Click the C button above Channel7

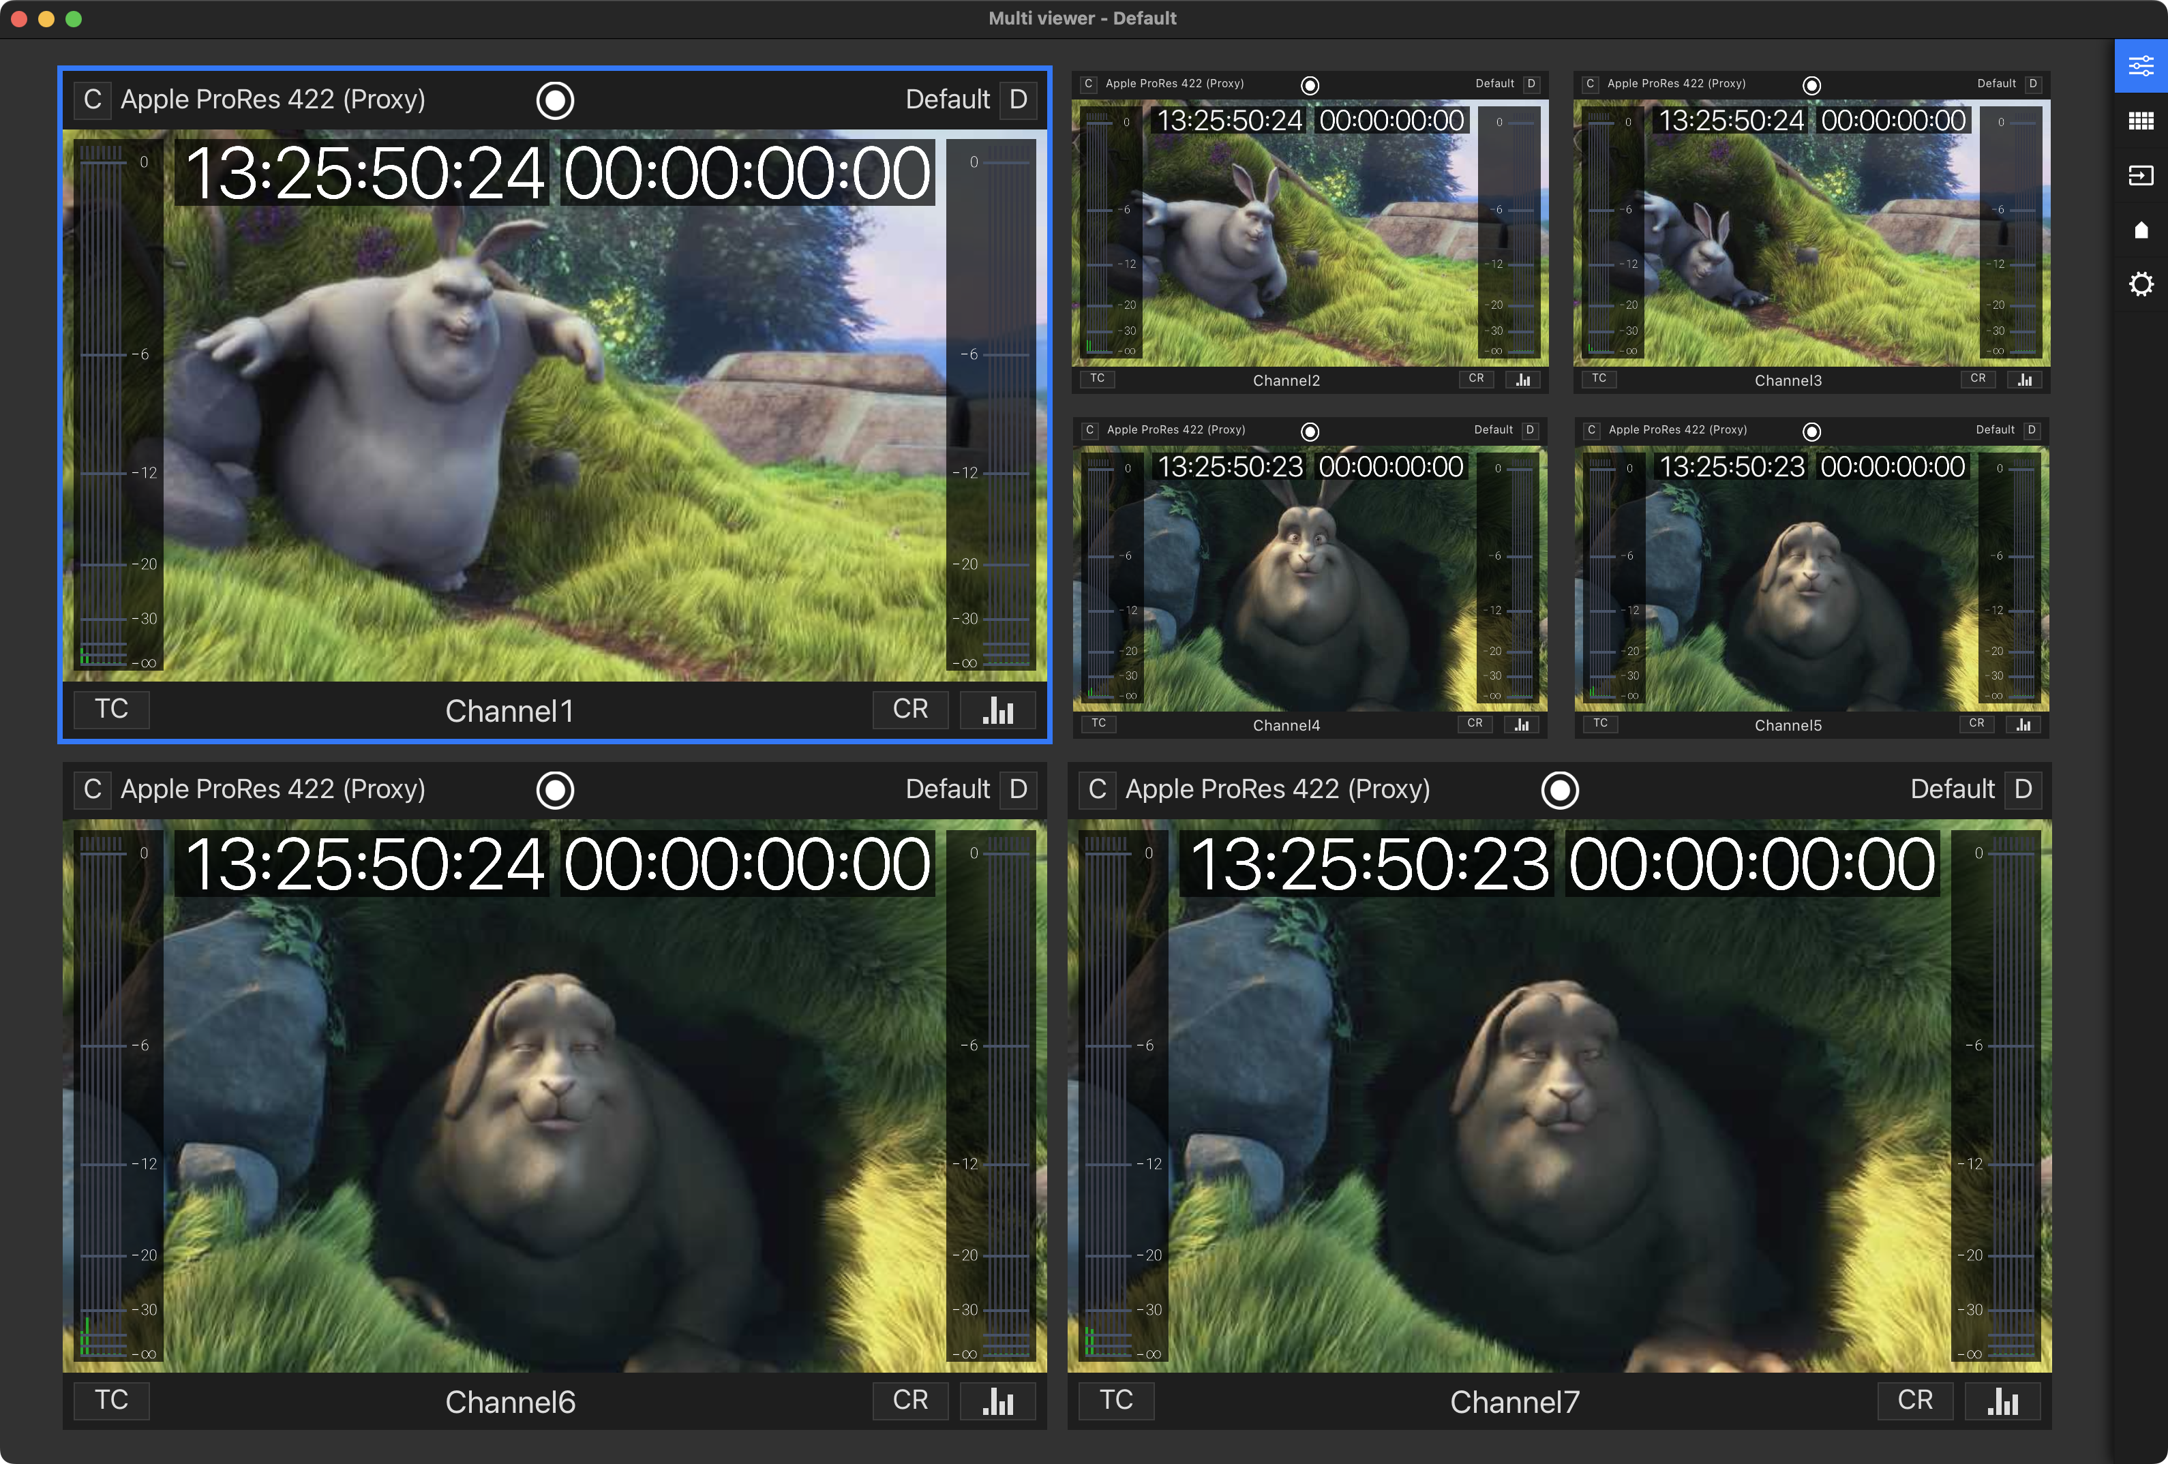pos(1097,790)
